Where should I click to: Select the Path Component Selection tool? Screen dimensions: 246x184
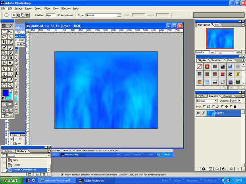(4, 69)
